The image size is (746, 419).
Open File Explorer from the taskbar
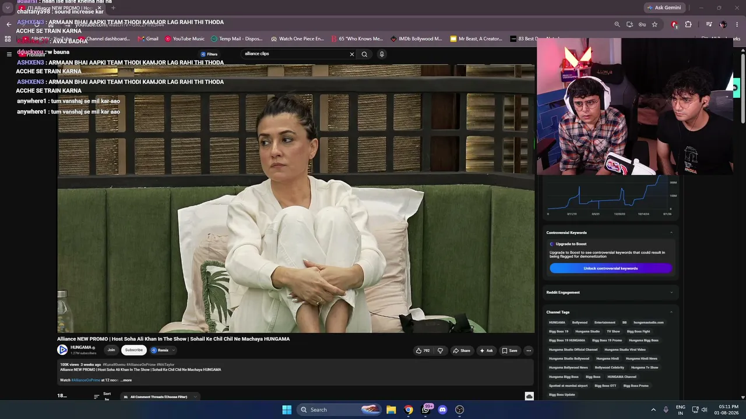click(391, 410)
